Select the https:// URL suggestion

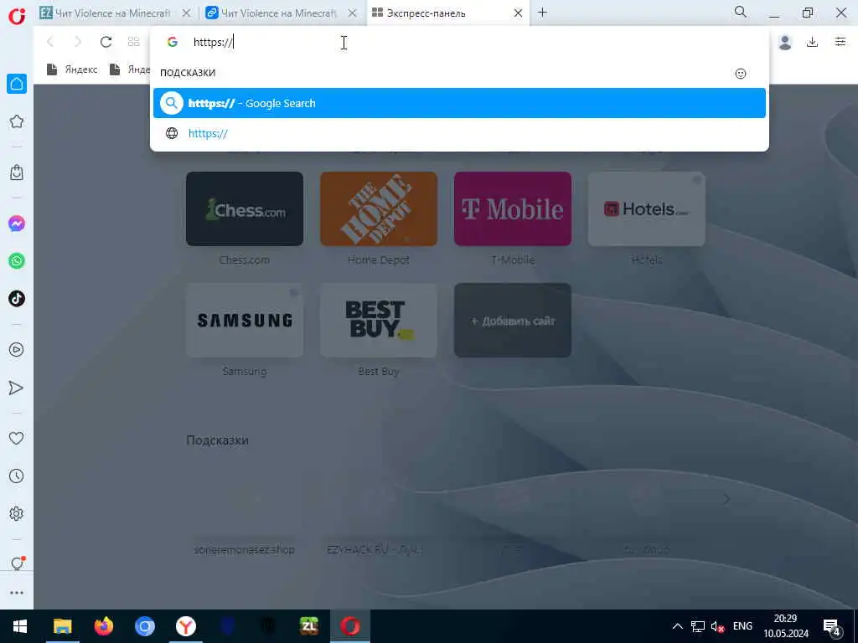(459, 133)
